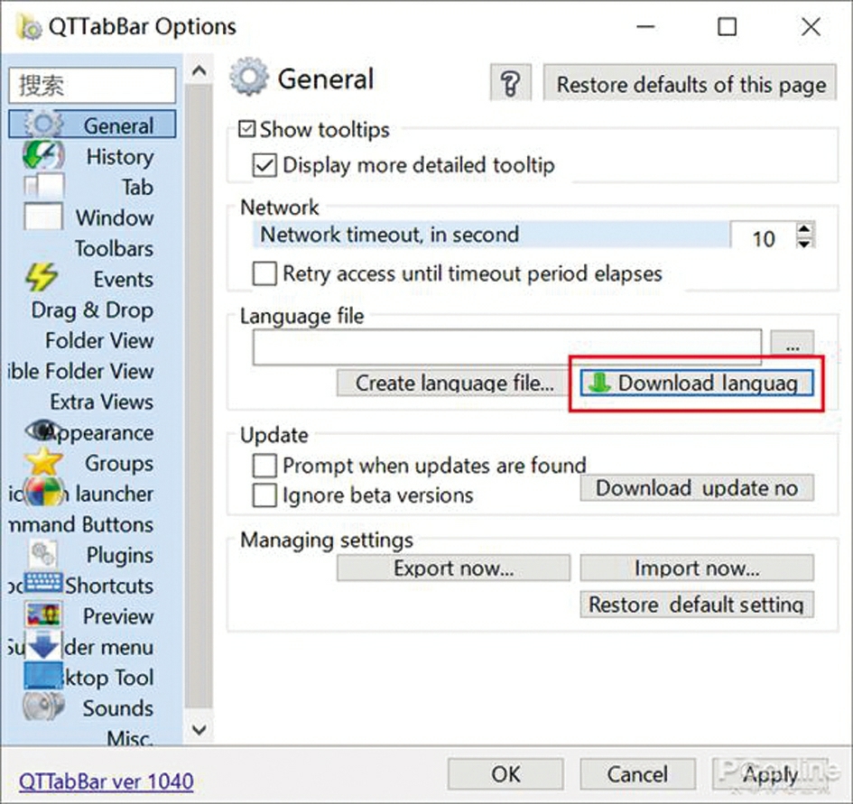Open Subfolder menu via blue arrow icon
This screenshot has height=804, width=853.
(x=43, y=644)
